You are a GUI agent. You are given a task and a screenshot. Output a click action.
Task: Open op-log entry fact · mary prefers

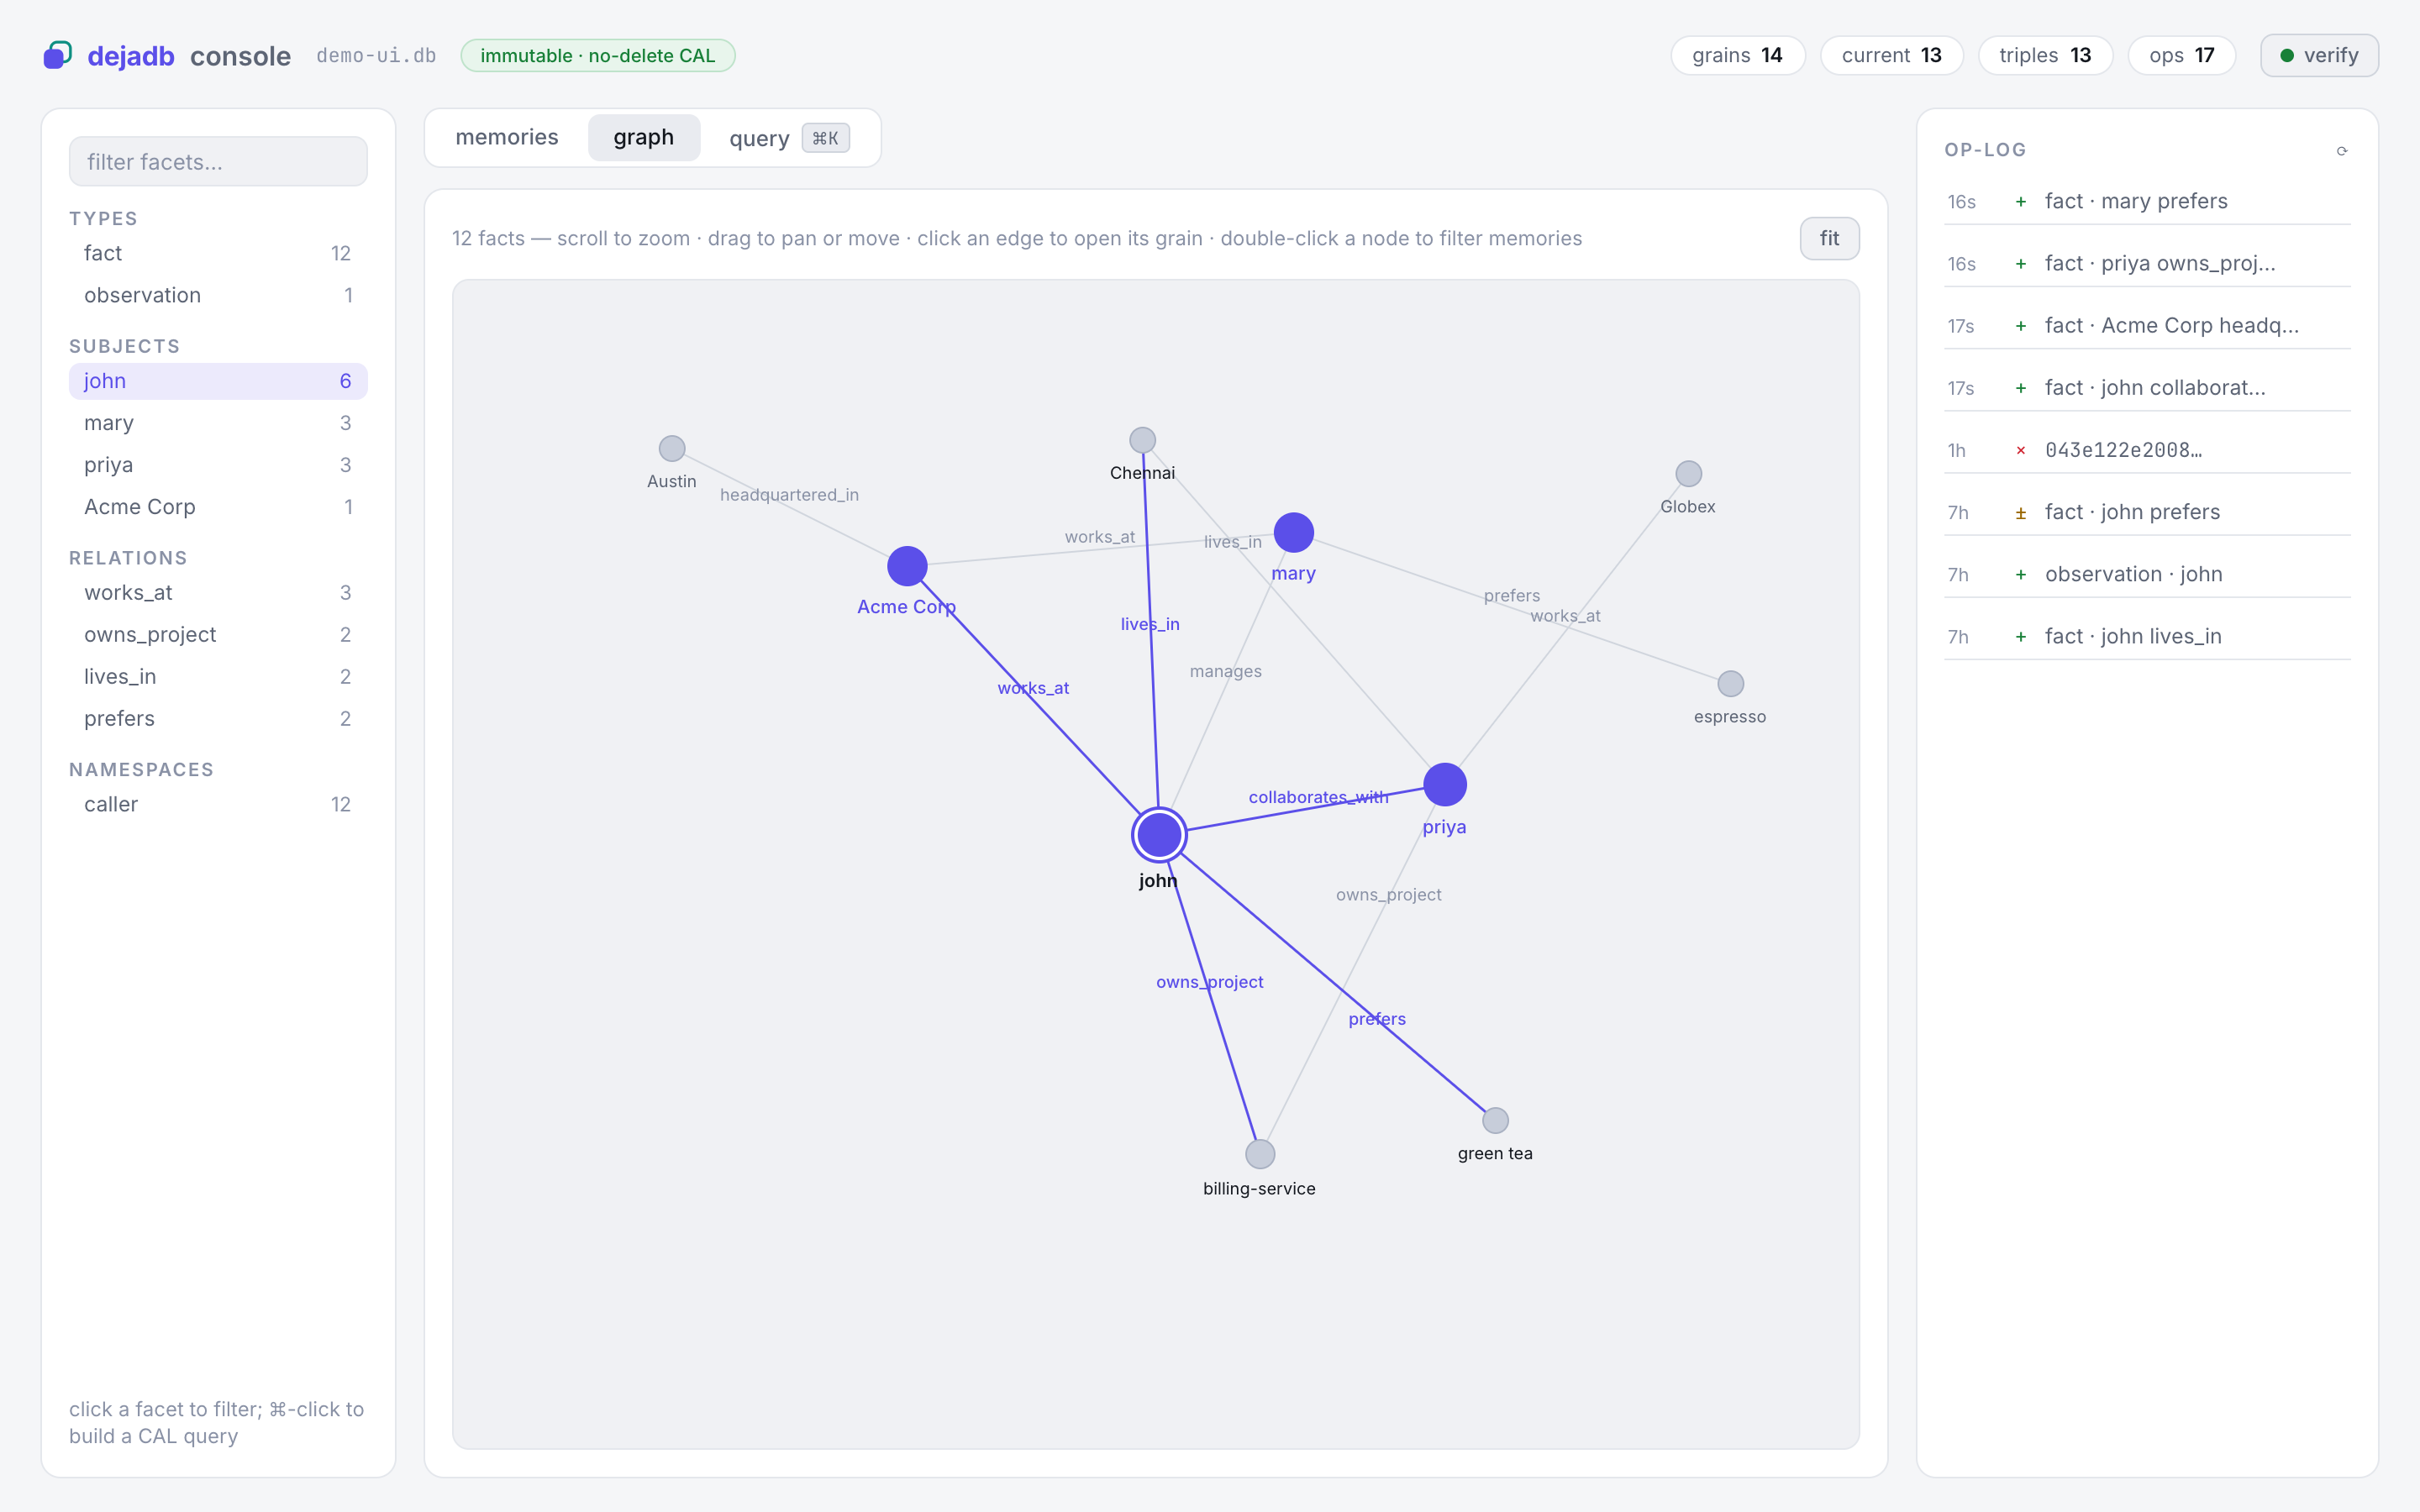2147,202
